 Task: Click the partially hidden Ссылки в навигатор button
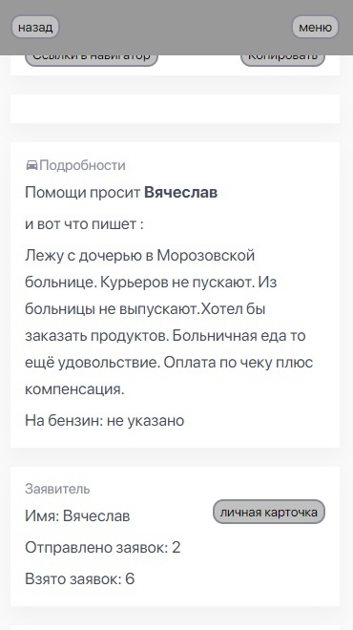92,60
